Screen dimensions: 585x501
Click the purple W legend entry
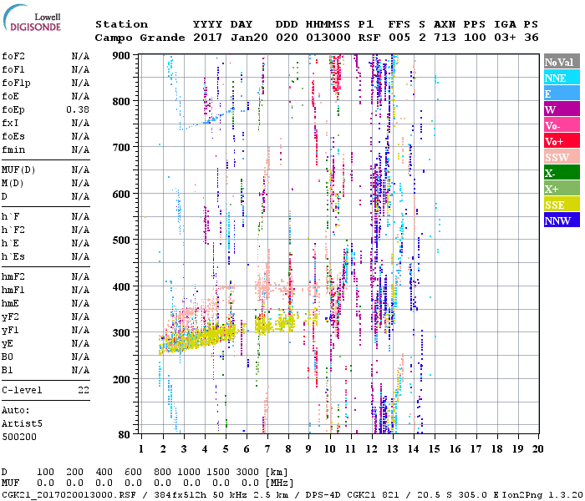(561, 109)
